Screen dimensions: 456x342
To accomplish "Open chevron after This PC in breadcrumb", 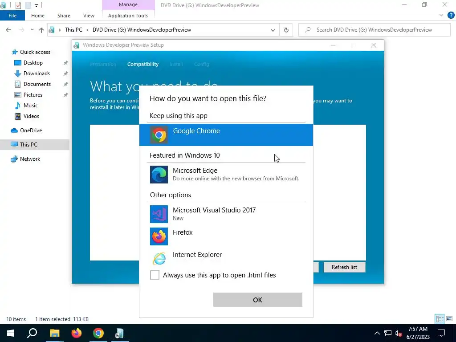I will (87, 30).
